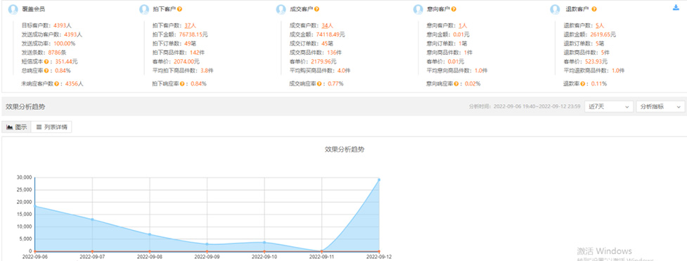Open the 5人 退款客户数 link

point(600,25)
